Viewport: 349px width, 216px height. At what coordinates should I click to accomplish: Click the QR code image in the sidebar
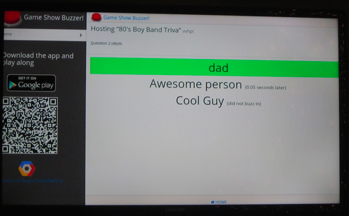[30, 125]
